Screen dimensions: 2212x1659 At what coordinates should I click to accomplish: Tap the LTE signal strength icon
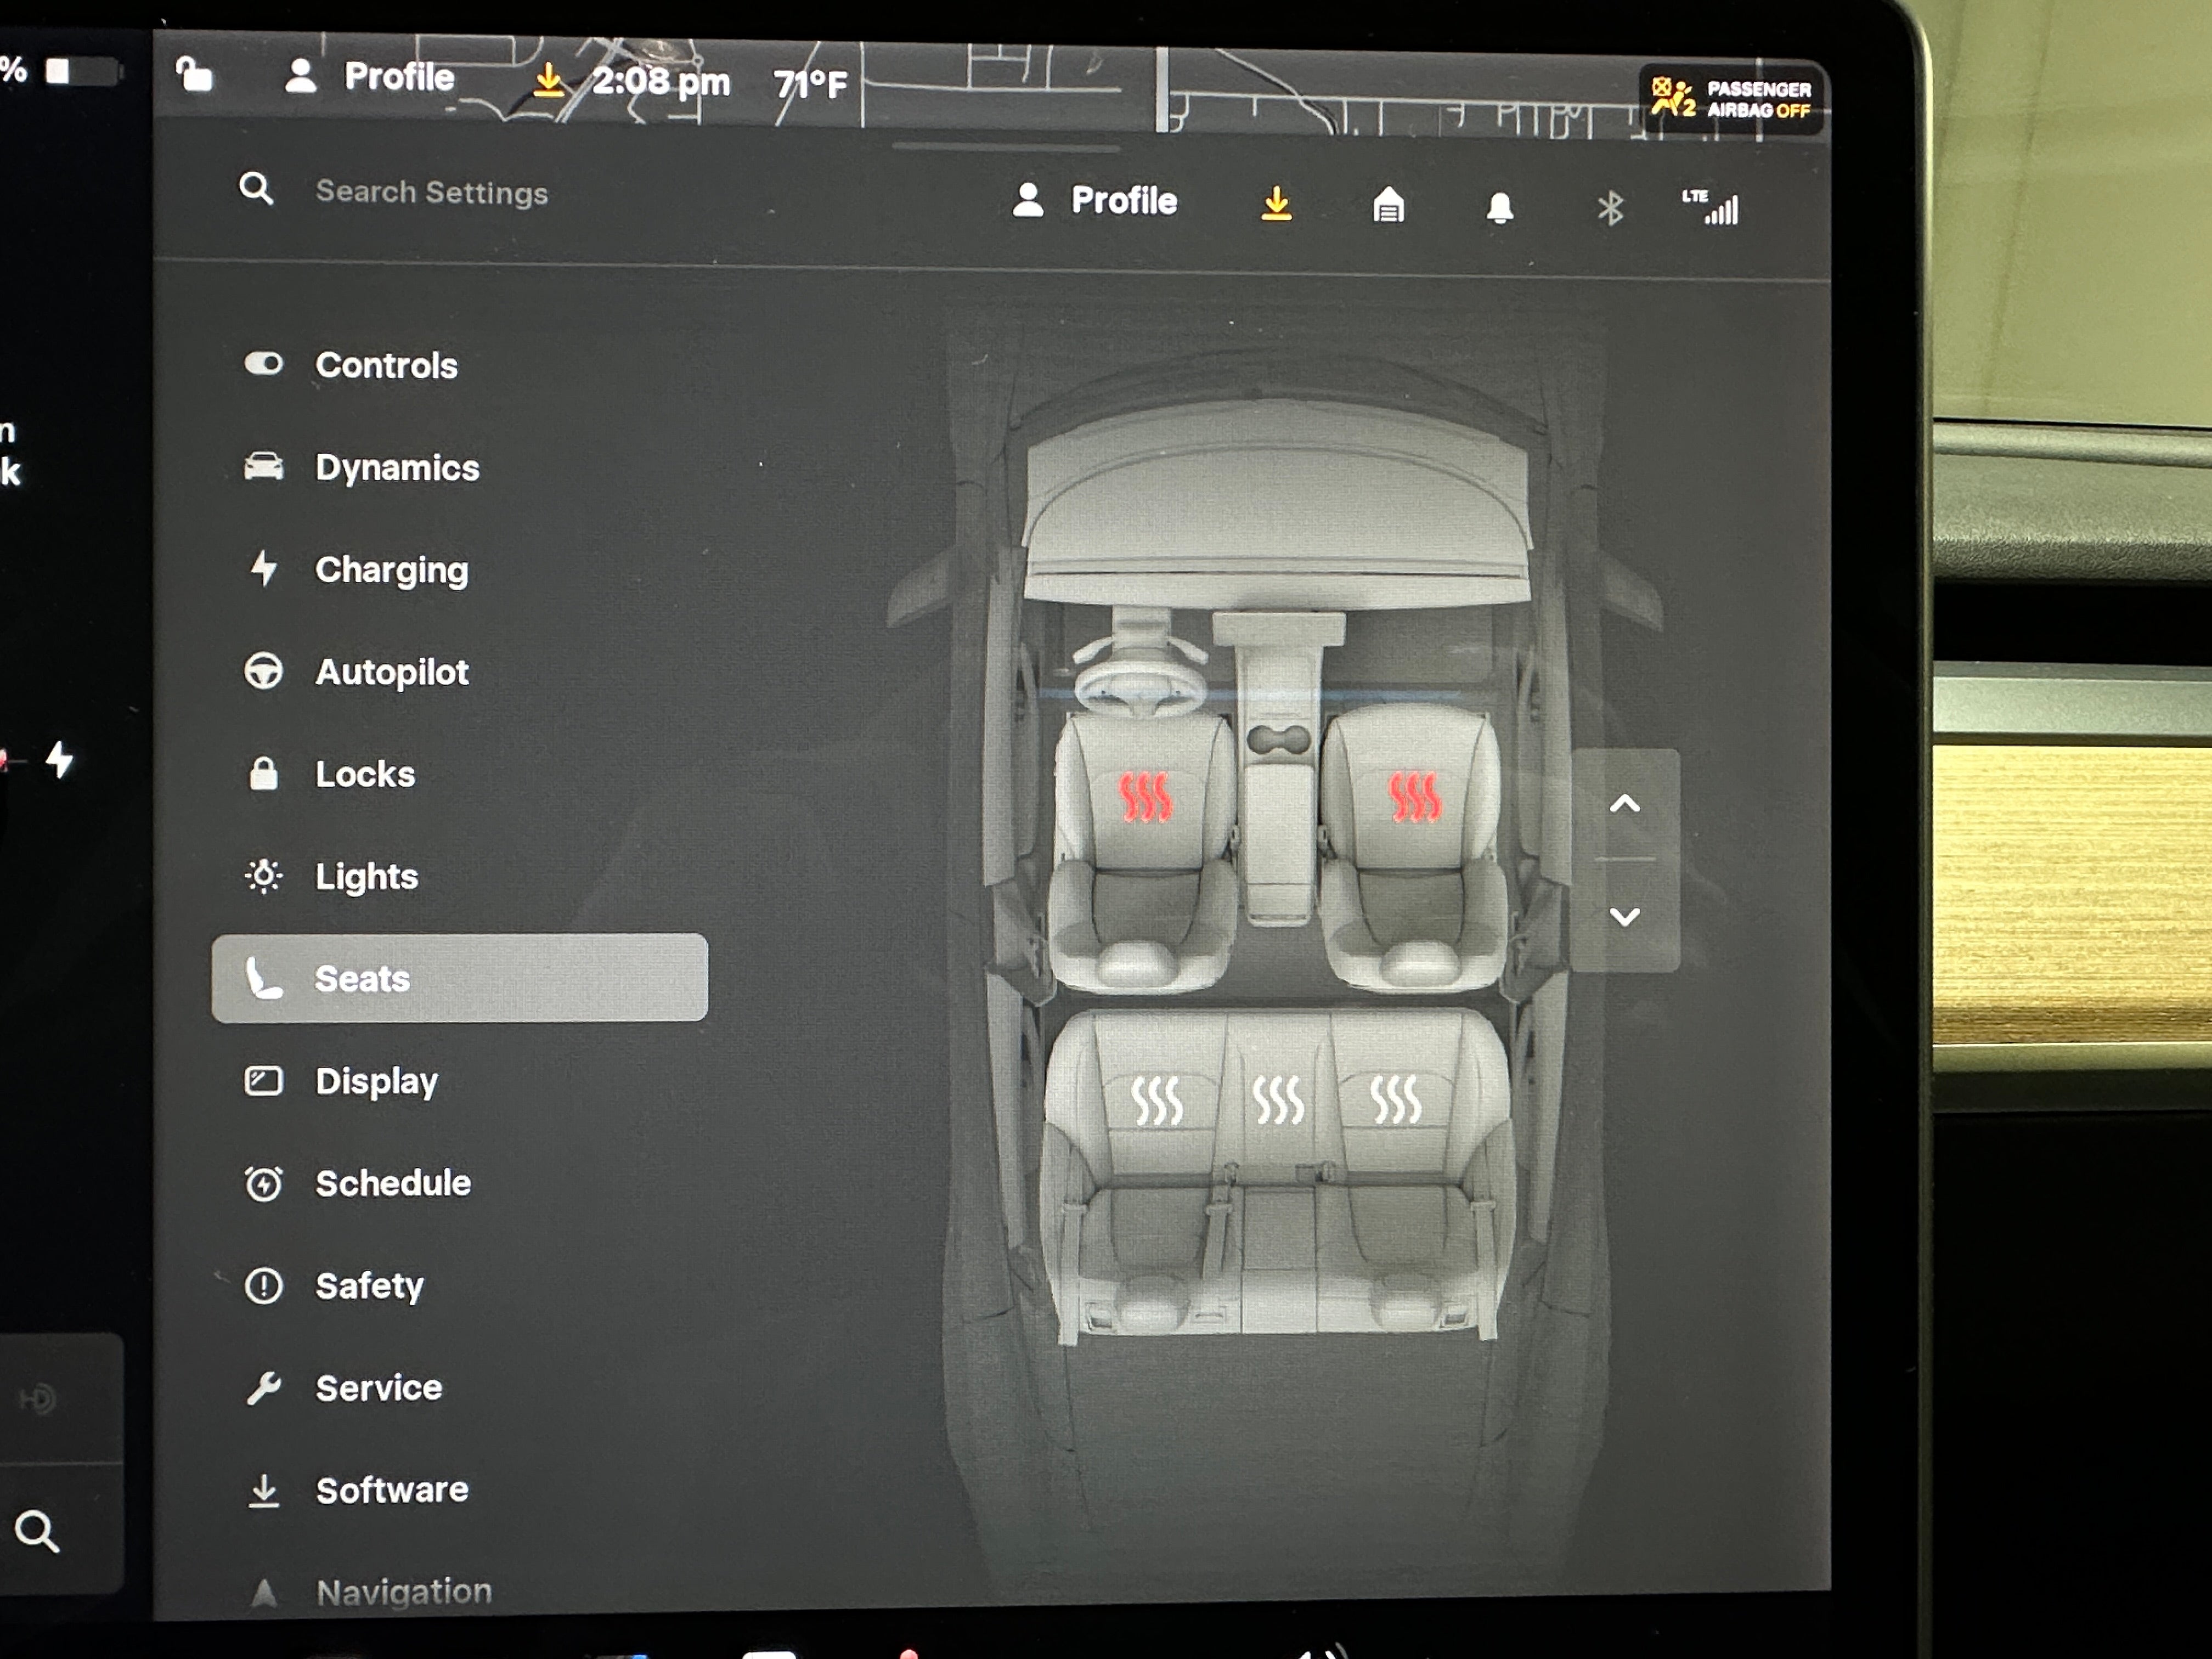tap(1711, 207)
